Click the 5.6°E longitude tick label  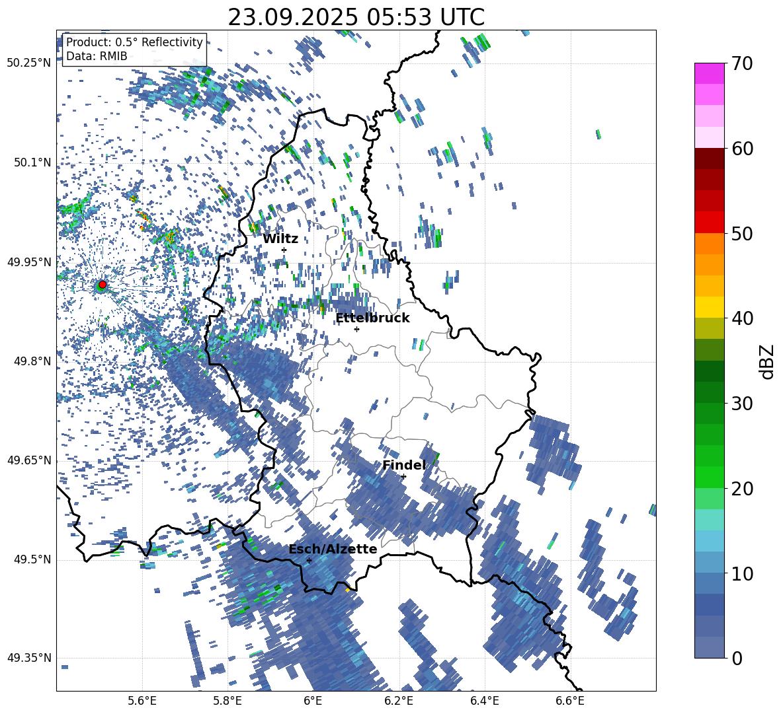[x=142, y=701]
